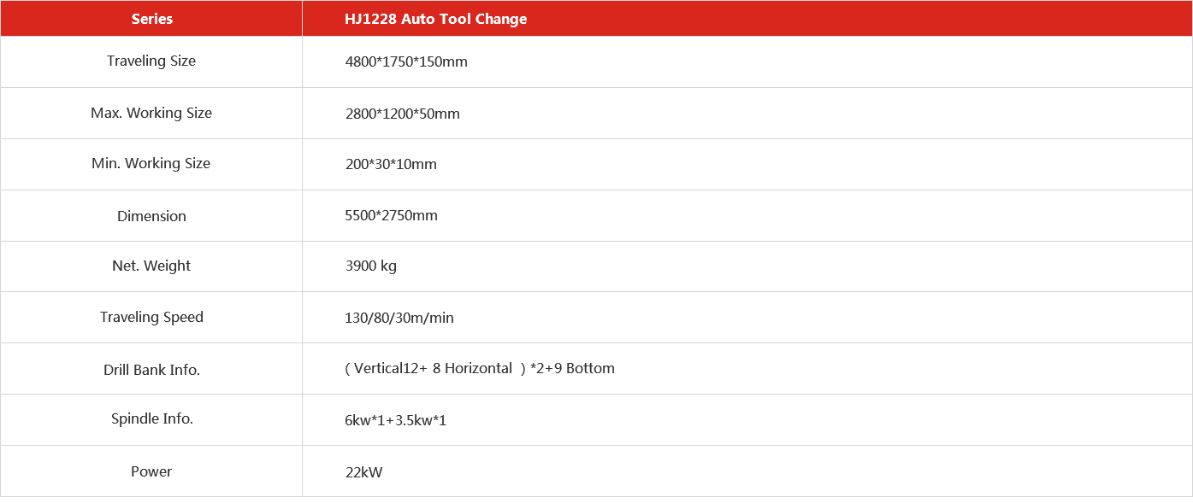Click the 2800*1200*50mm max working value
This screenshot has height=503, width=1193.
click(x=402, y=114)
